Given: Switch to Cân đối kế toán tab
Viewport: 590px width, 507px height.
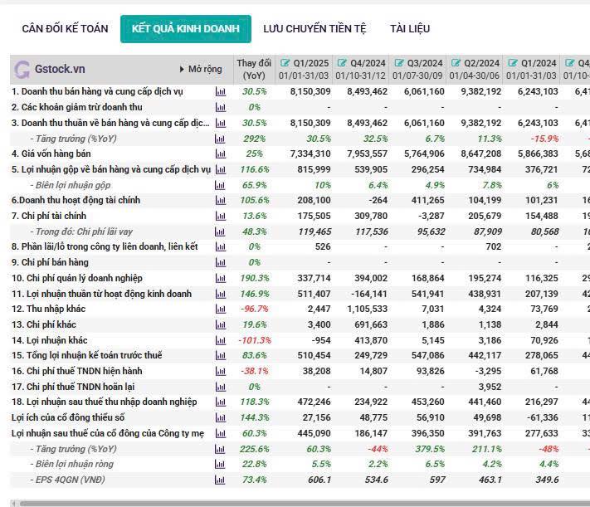Looking at the screenshot, I should (65, 28).
